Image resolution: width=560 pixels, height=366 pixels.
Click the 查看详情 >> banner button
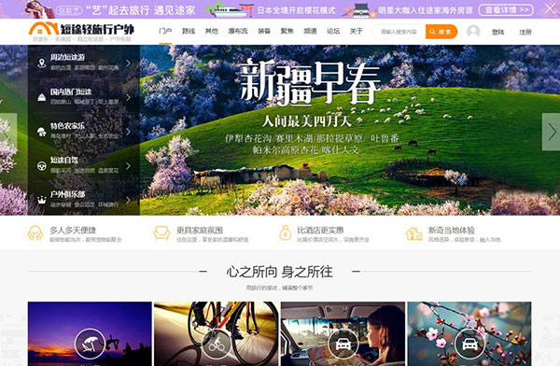point(506,9)
